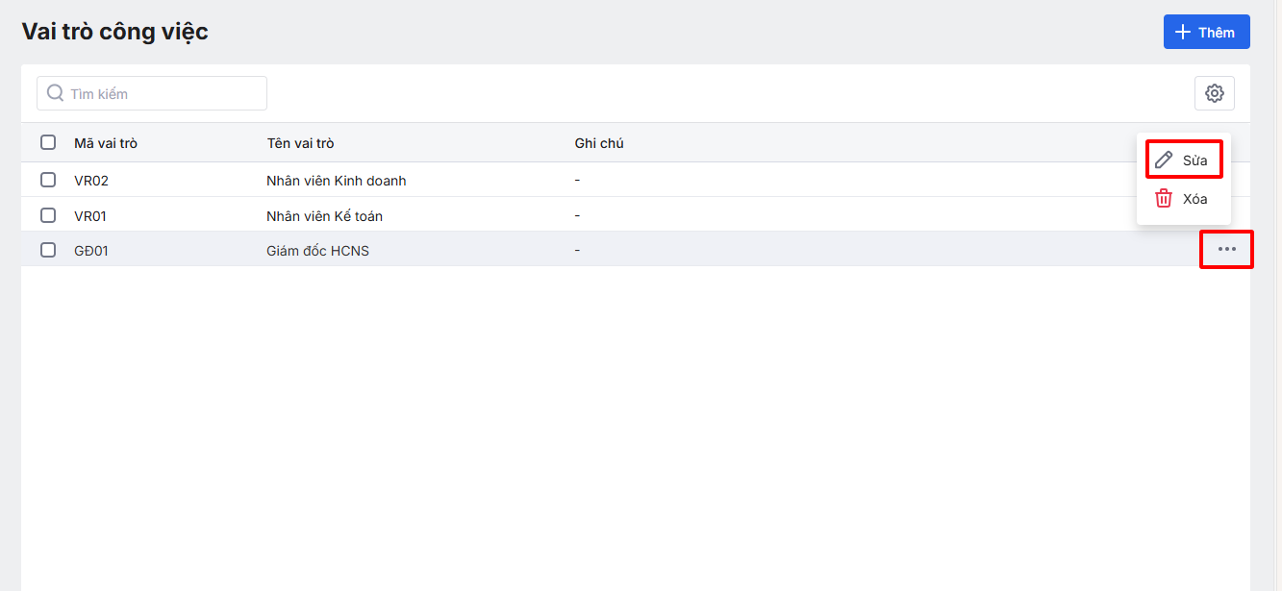The height and width of the screenshot is (591, 1282).
Task: Click the Giám đốc HCNS role name
Action: 317,251
